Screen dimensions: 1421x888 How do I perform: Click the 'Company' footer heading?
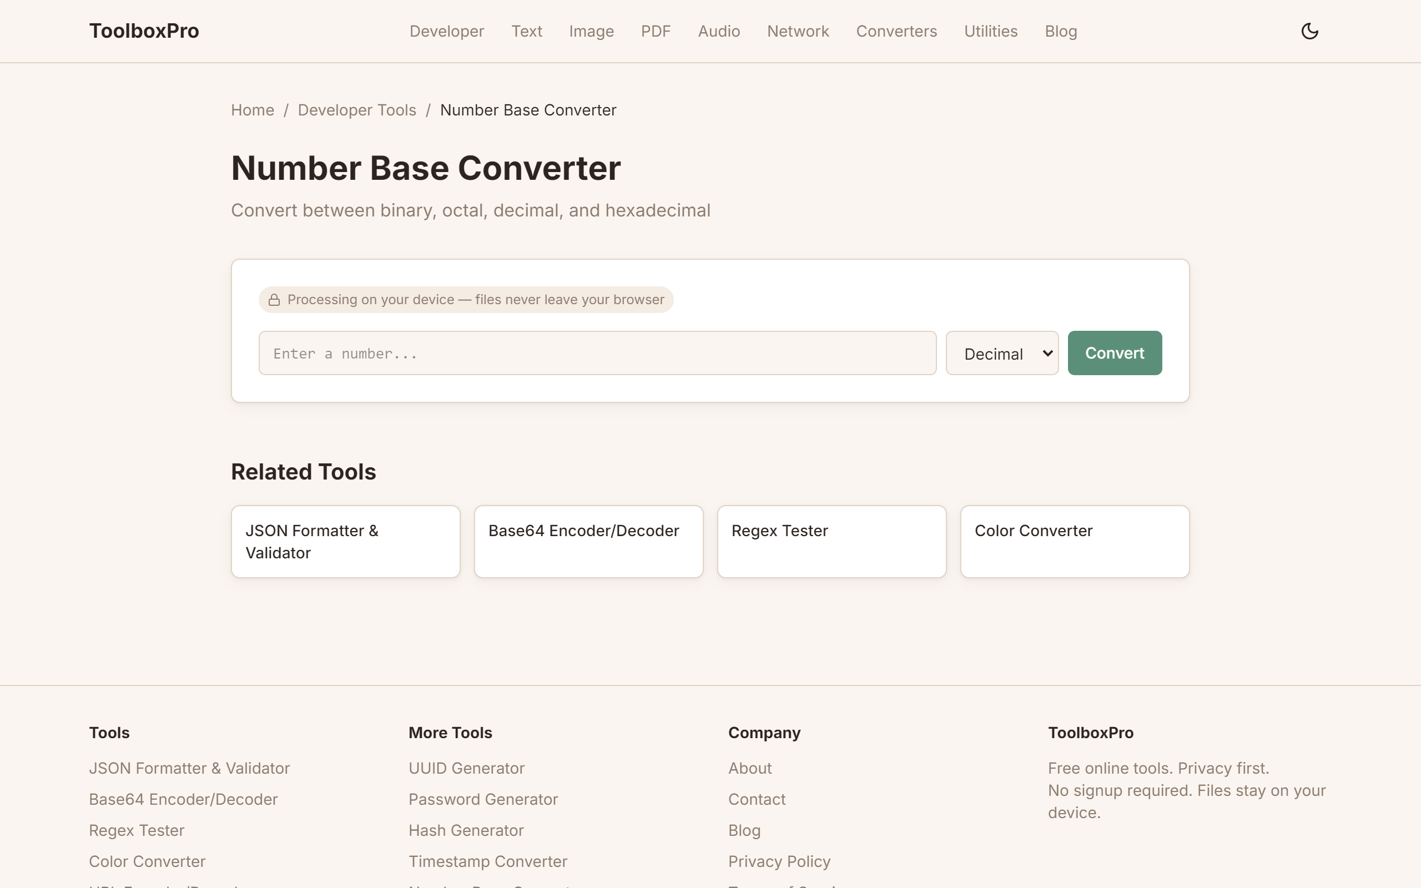click(x=764, y=733)
